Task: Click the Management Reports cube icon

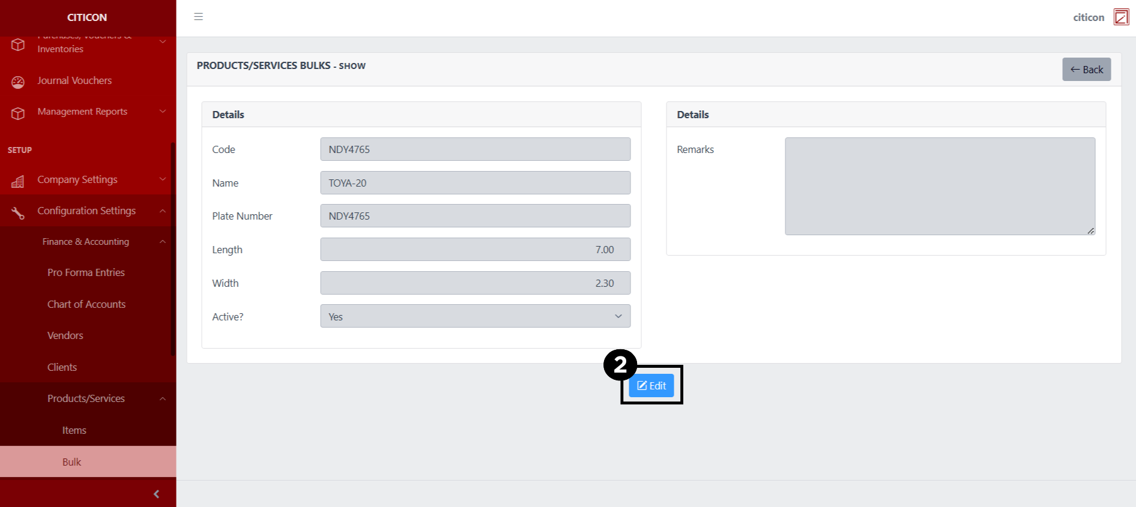Action: point(18,113)
